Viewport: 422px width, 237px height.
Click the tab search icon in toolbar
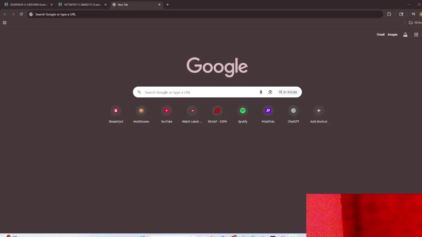coord(401,14)
